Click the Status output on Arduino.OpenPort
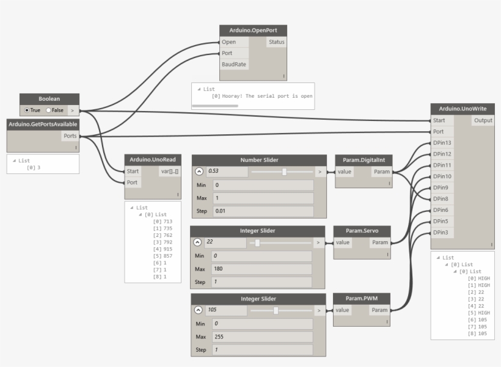 pos(276,42)
